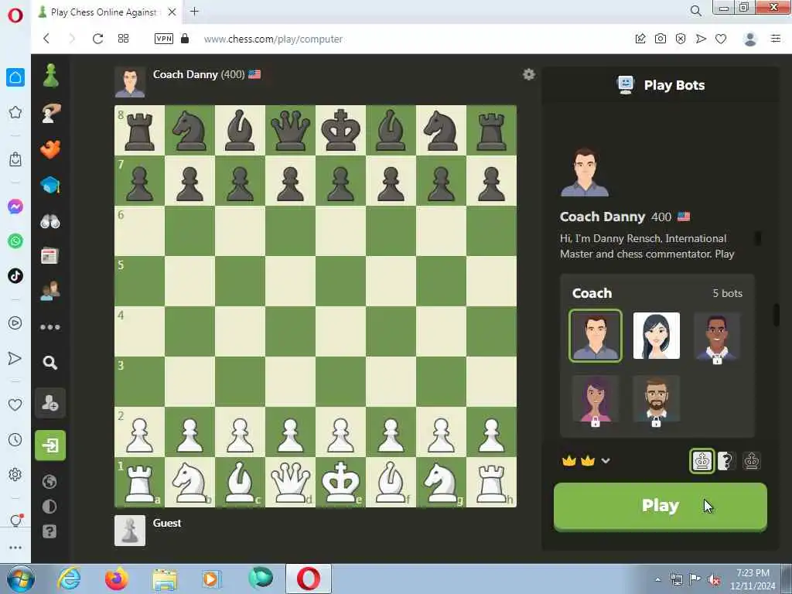Screen dimensions: 792x594
Task: Select the locked coach in upper right
Action: point(717,337)
